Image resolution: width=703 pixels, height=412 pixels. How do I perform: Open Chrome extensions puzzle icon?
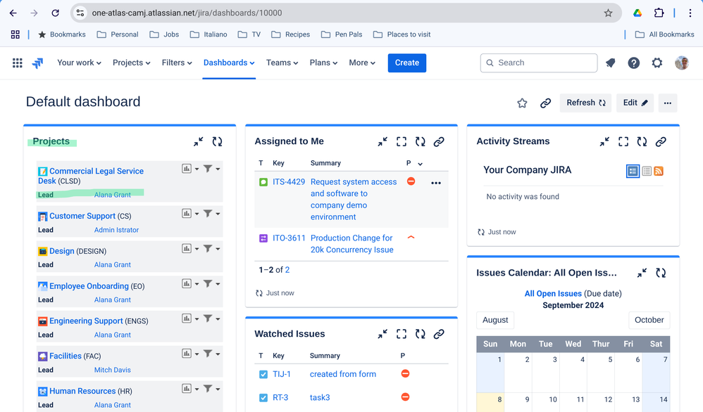tap(659, 13)
